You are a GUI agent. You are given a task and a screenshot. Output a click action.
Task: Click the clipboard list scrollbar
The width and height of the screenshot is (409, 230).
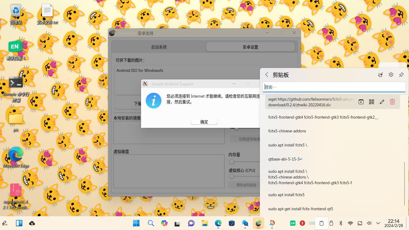pyautogui.click(x=405, y=184)
